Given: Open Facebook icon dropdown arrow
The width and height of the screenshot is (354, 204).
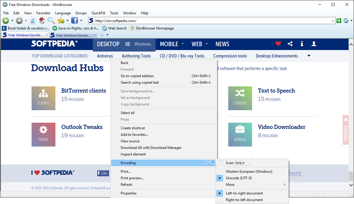Looking at the screenshot, I should pos(81,21).
